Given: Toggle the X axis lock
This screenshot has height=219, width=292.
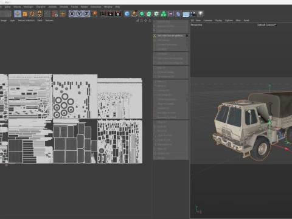Looking at the screenshot, I should (72, 14).
